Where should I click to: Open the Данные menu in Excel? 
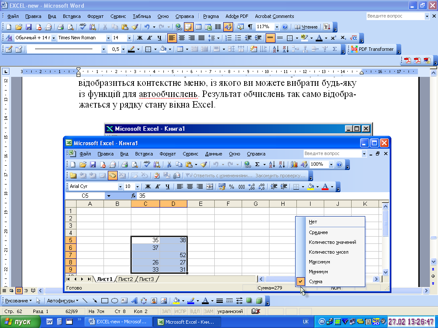[x=213, y=154]
